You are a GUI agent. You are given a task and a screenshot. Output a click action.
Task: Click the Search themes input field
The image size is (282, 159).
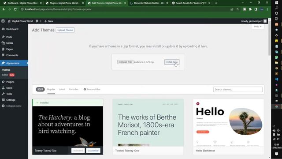238,89
